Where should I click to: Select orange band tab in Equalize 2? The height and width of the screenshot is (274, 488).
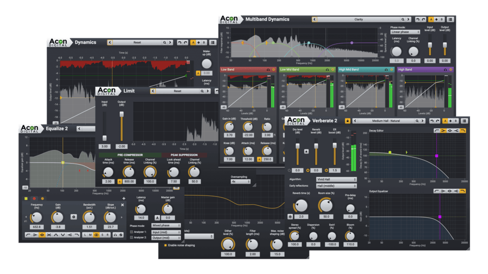42,199
